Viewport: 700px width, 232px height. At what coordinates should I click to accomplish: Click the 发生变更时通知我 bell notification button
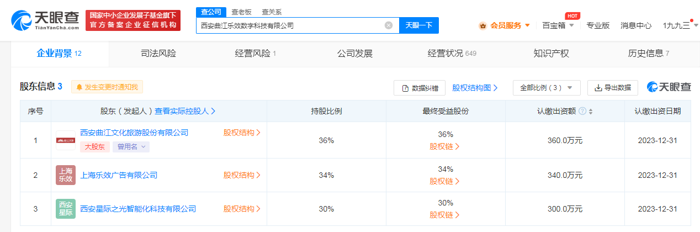pyautogui.click(x=107, y=87)
